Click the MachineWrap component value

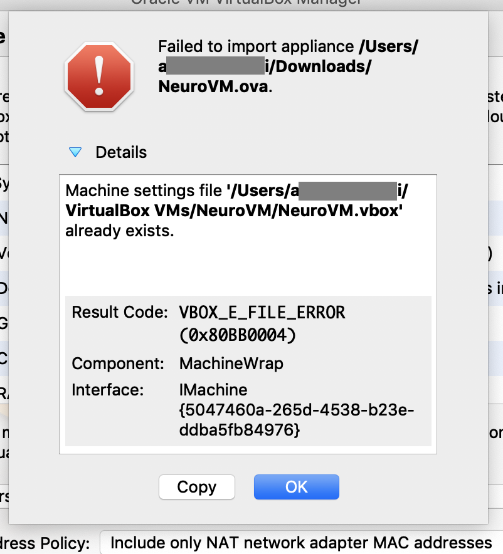click(x=231, y=363)
